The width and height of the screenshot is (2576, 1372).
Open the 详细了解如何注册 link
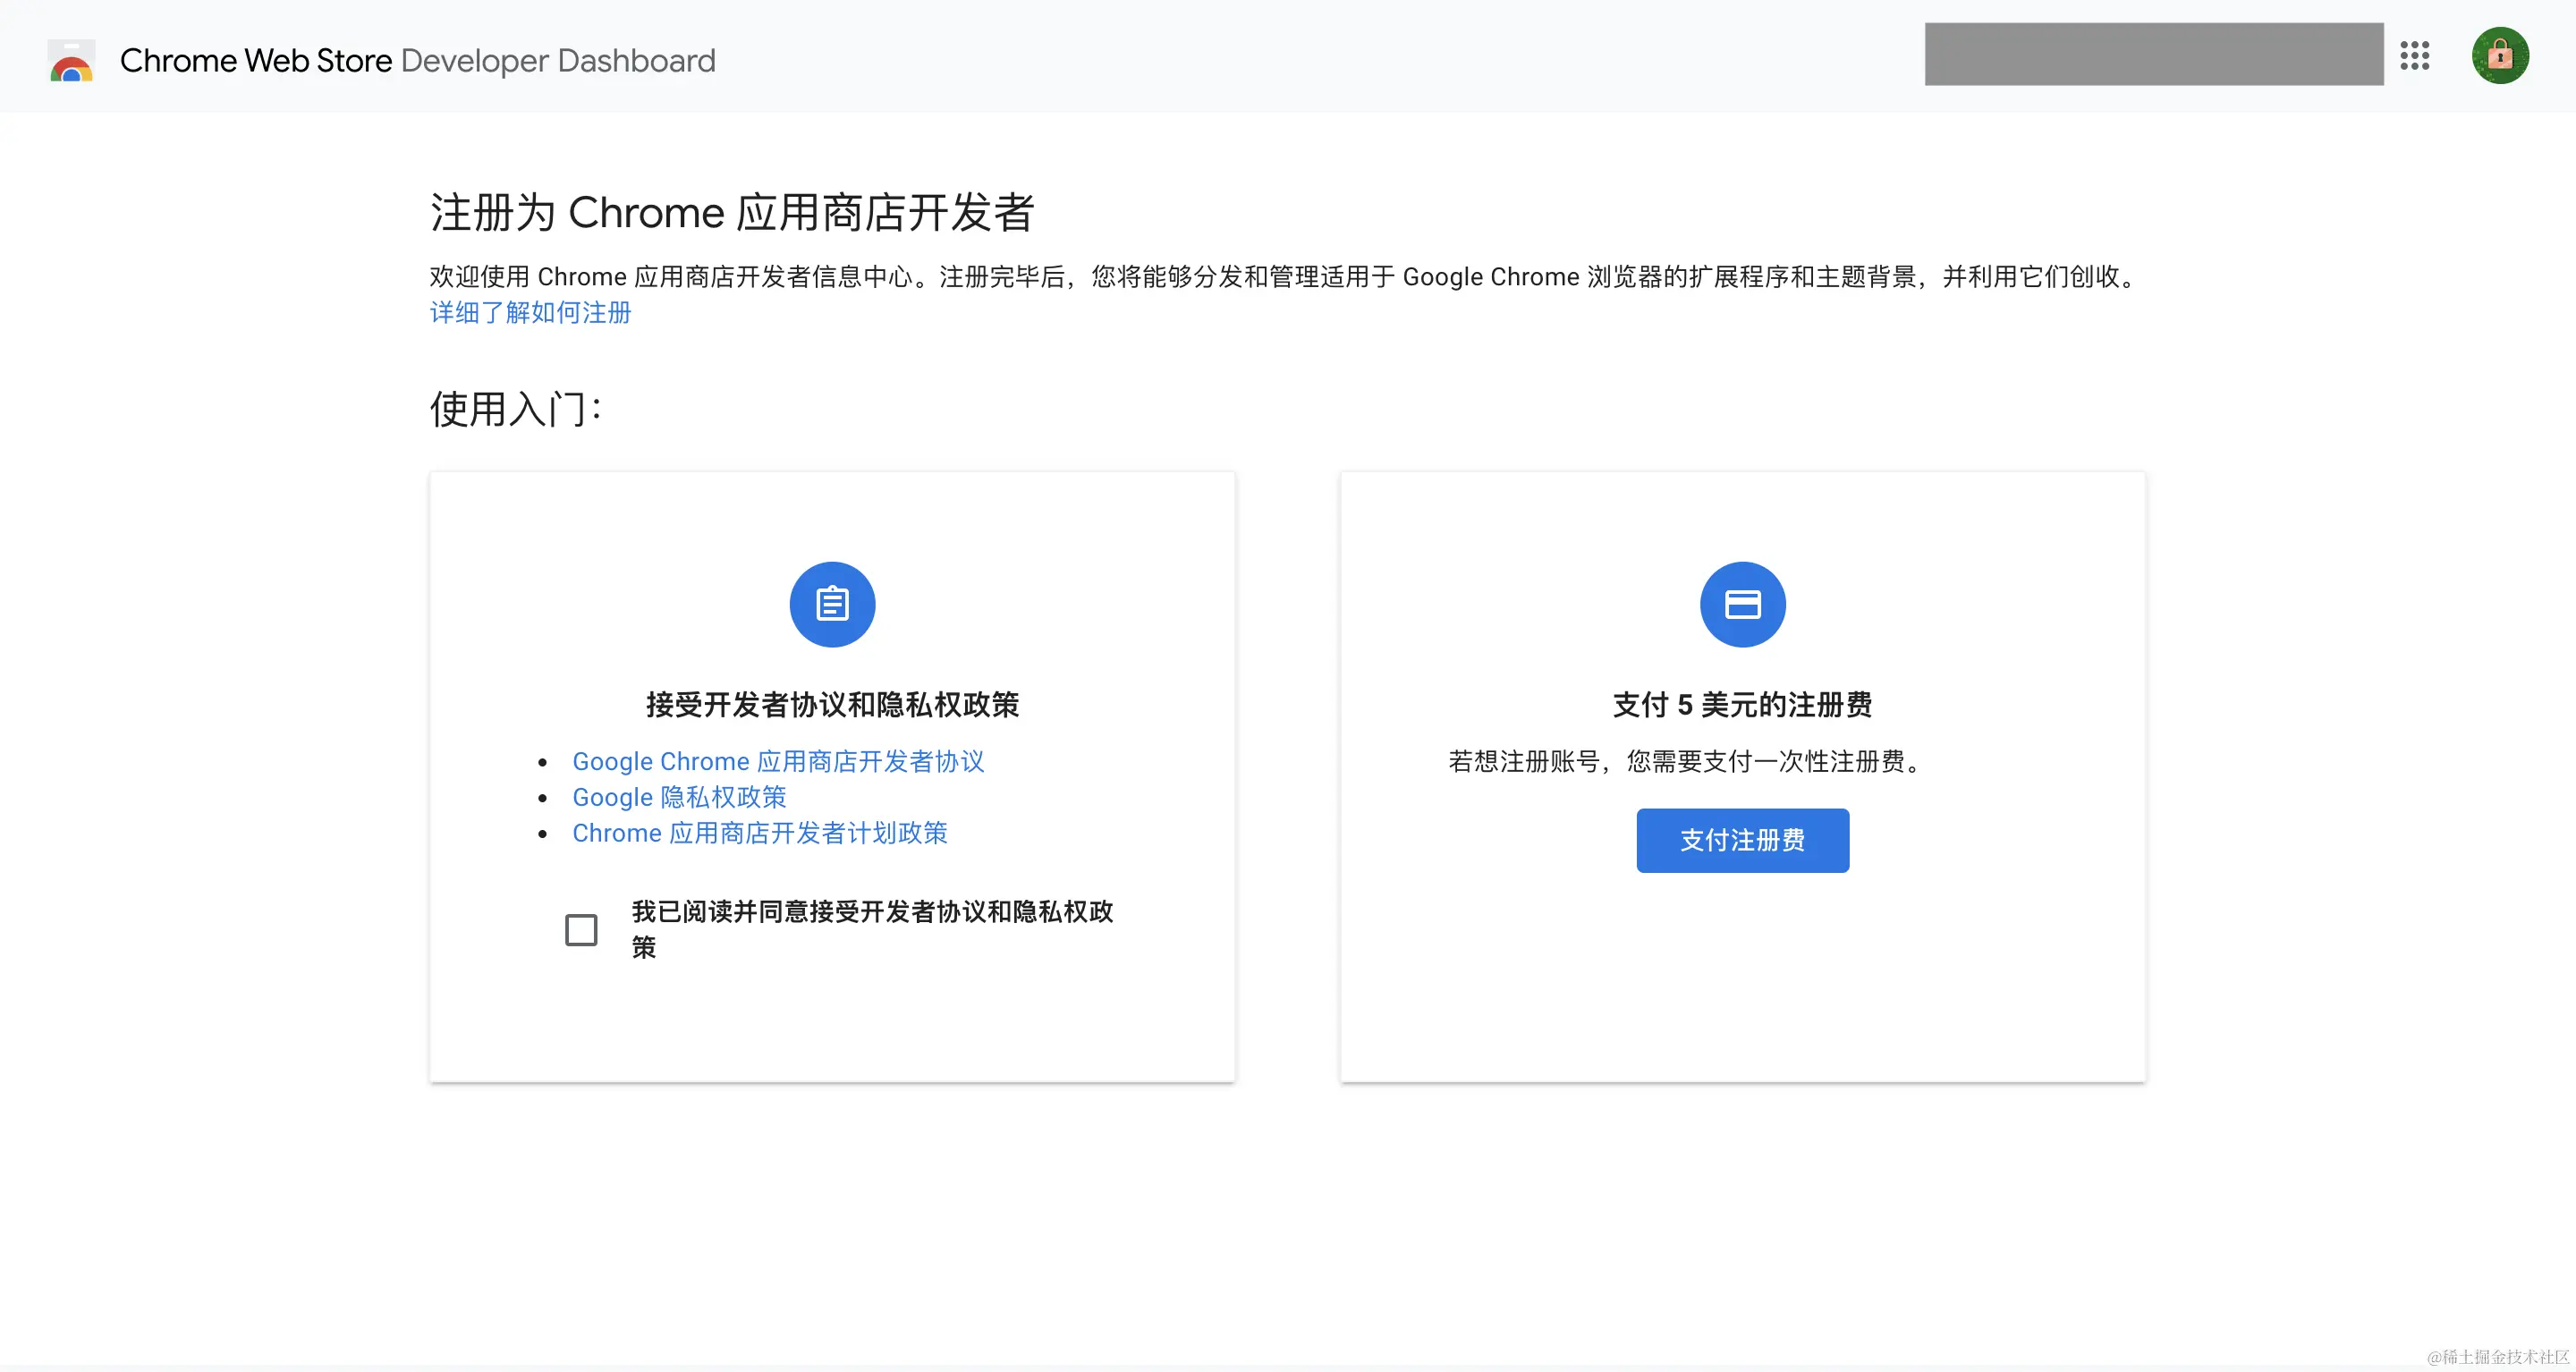coord(530,313)
